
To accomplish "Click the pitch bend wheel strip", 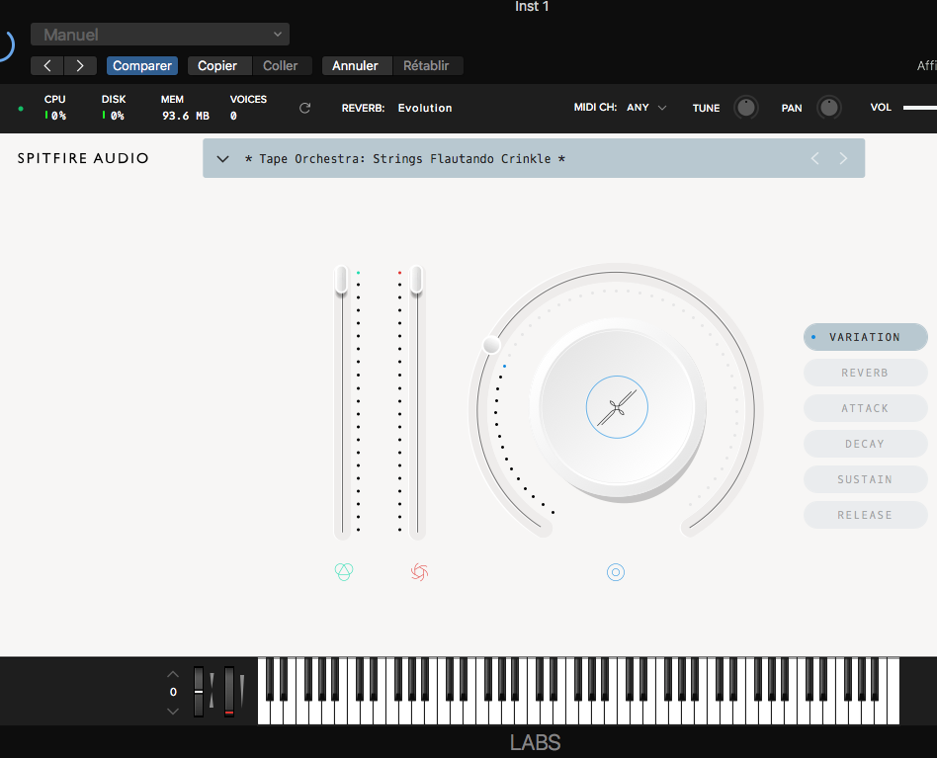I will click(x=199, y=692).
